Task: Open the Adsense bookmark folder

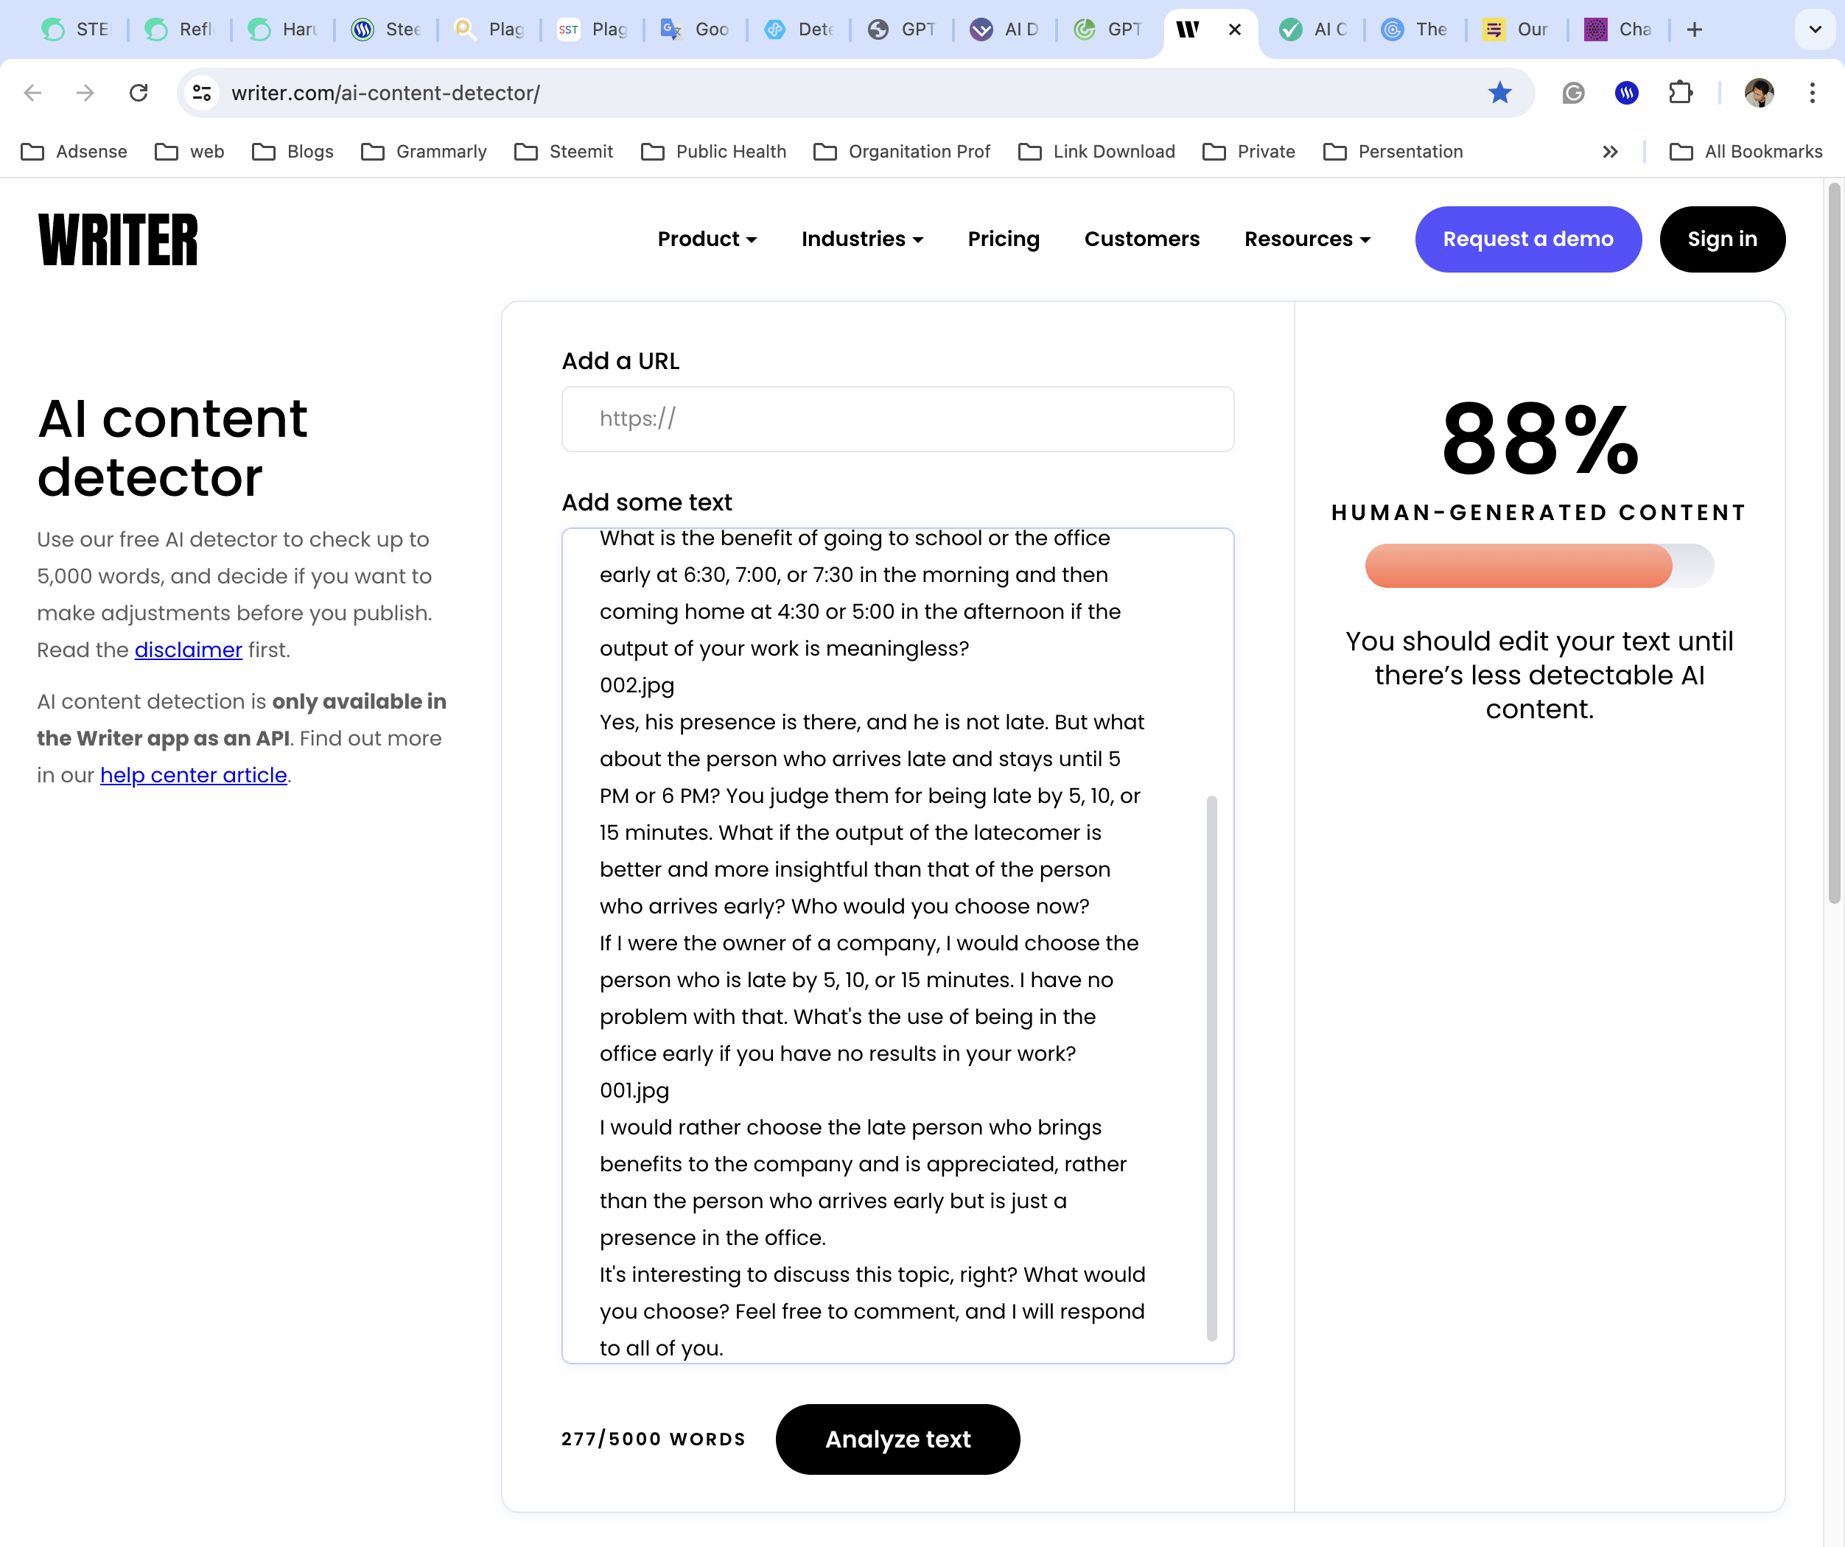Action: point(74,152)
